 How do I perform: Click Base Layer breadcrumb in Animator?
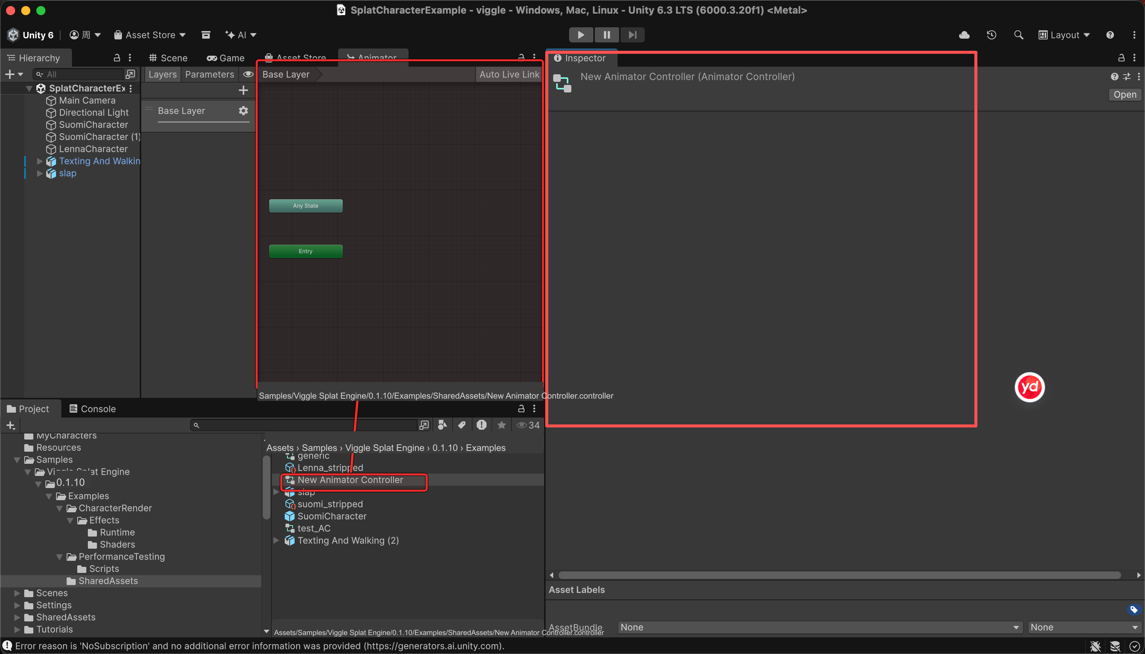click(x=286, y=74)
